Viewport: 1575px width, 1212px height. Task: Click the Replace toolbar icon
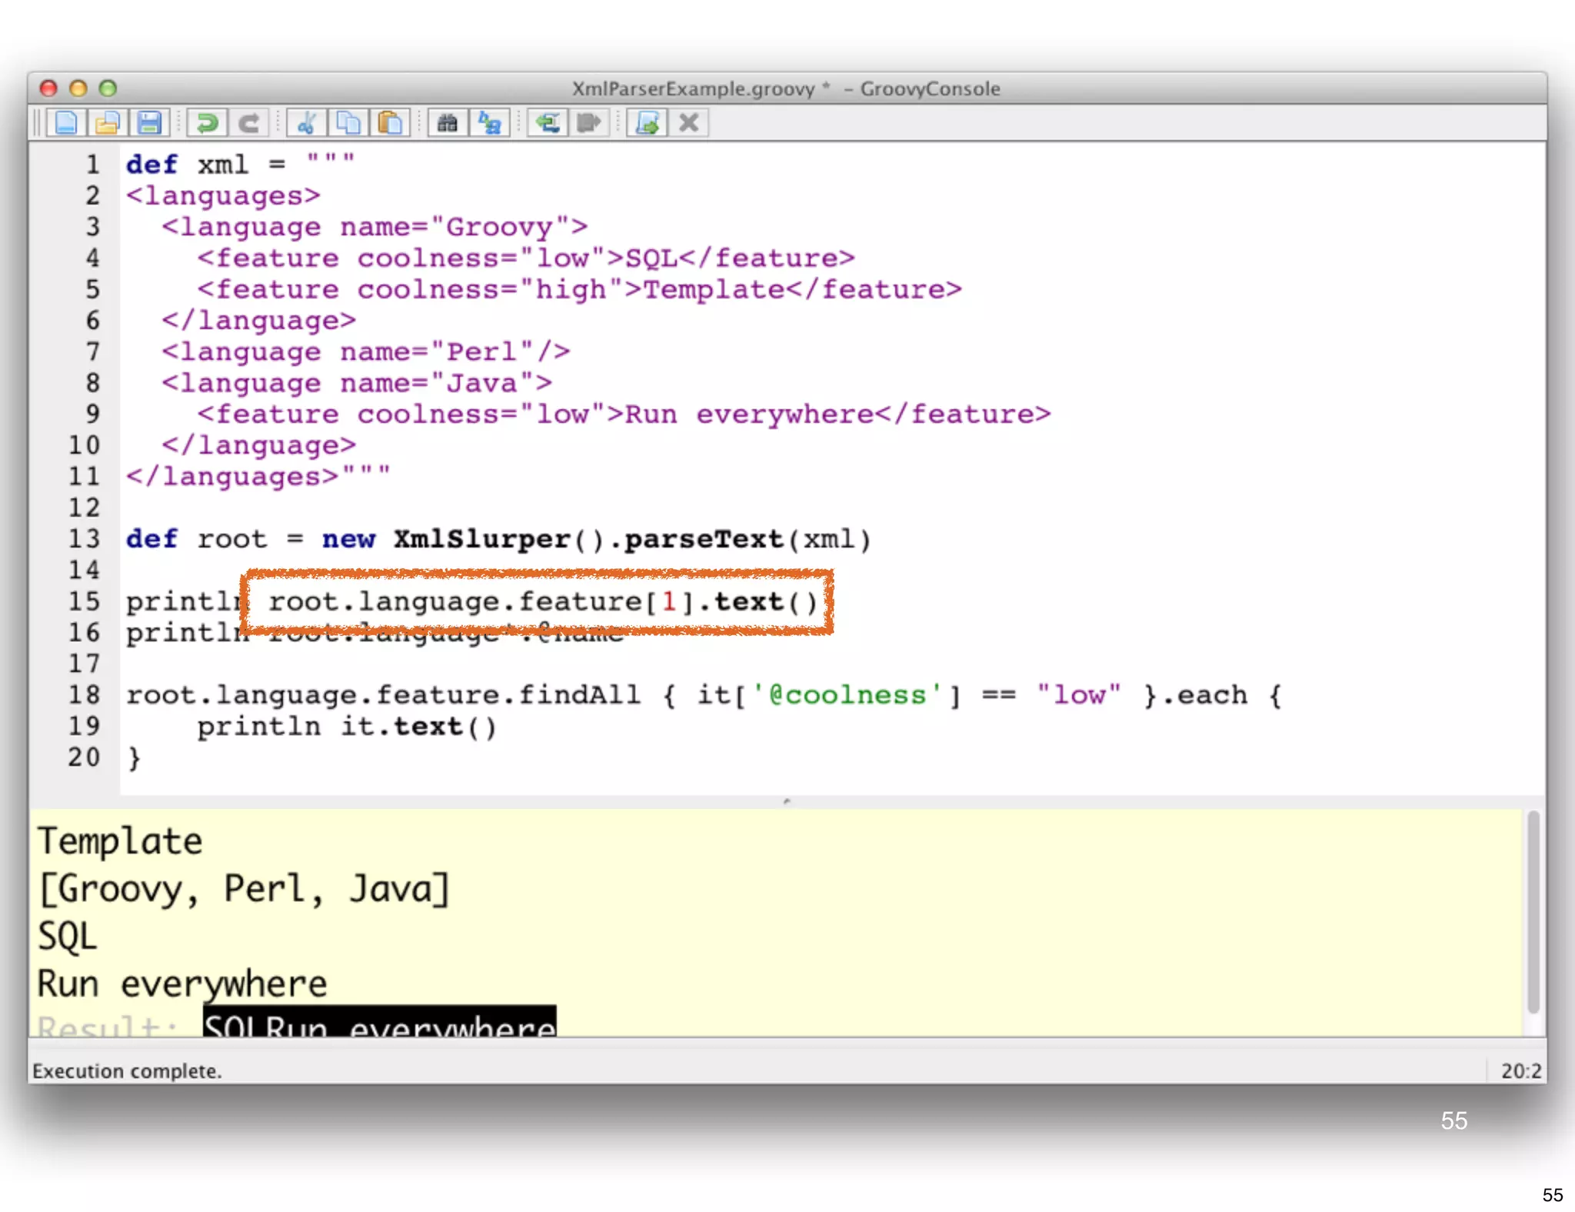click(490, 123)
